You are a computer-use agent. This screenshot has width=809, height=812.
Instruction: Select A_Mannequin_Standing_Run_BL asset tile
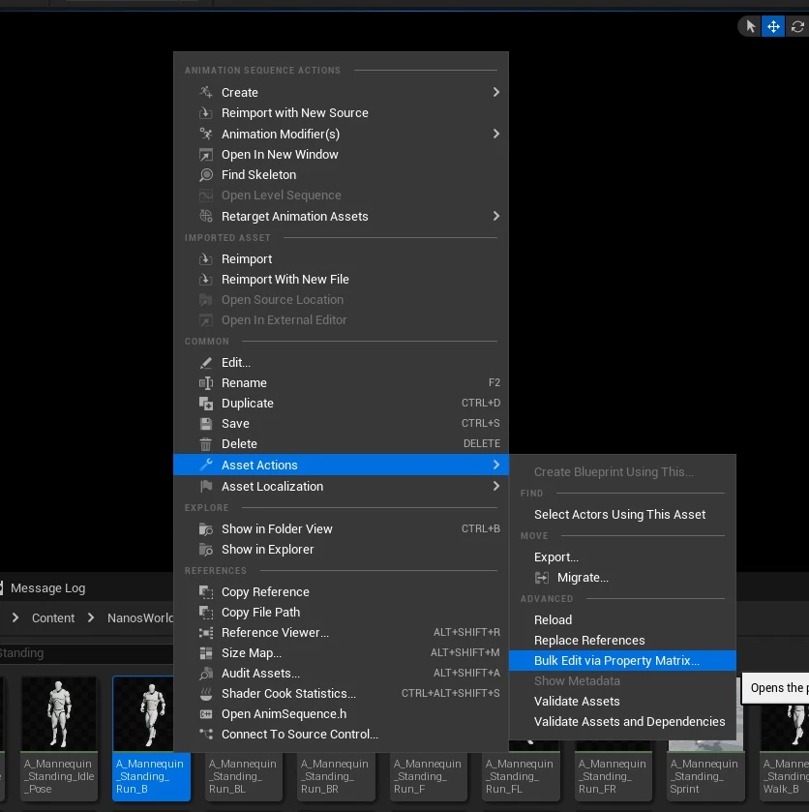click(244, 776)
